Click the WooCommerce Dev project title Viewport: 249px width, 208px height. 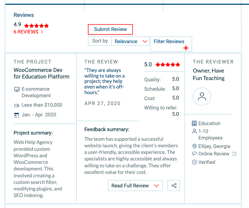(x=41, y=74)
